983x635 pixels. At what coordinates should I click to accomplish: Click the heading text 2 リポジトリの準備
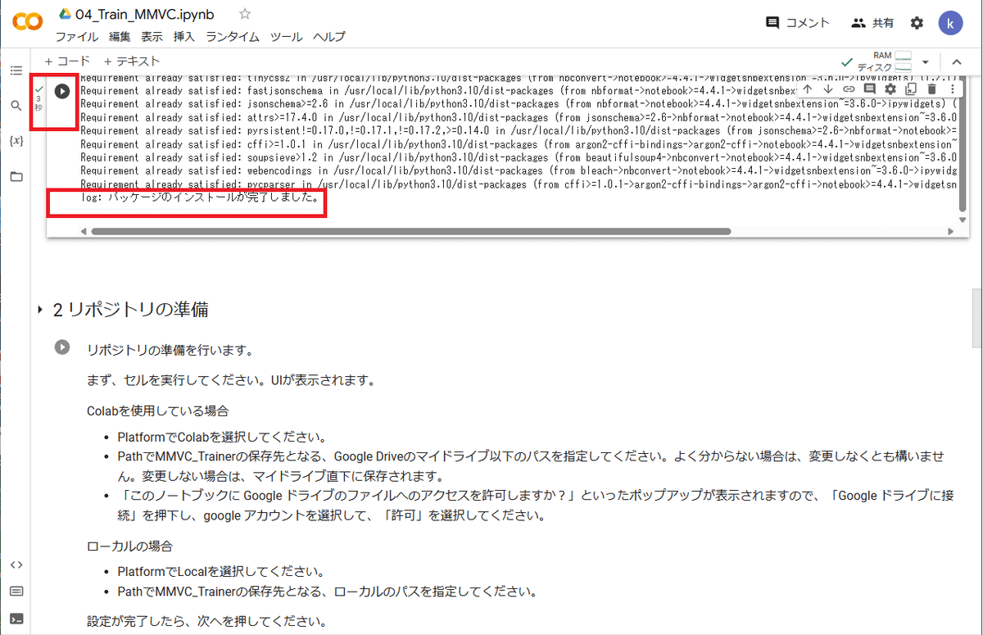pos(130,310)
